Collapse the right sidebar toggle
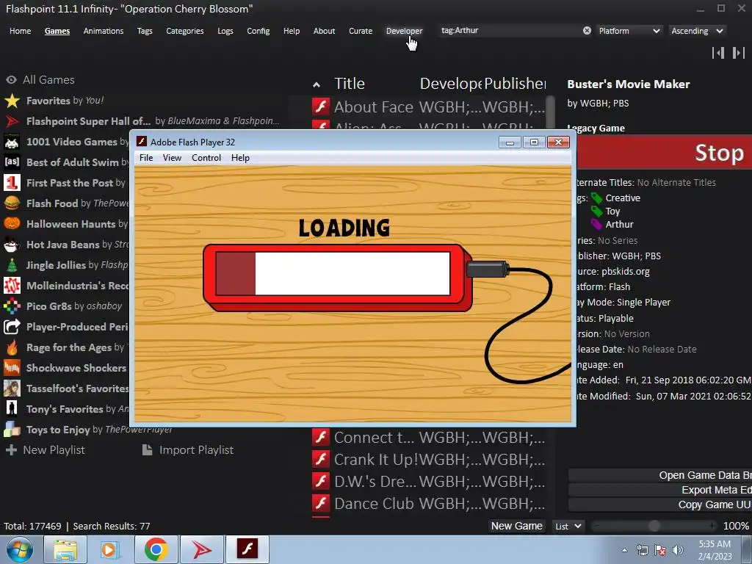The image size is (752, 564). click(x=739, y=53)
